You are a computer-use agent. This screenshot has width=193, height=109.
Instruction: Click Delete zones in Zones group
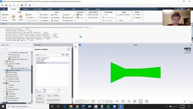(55, 15)
